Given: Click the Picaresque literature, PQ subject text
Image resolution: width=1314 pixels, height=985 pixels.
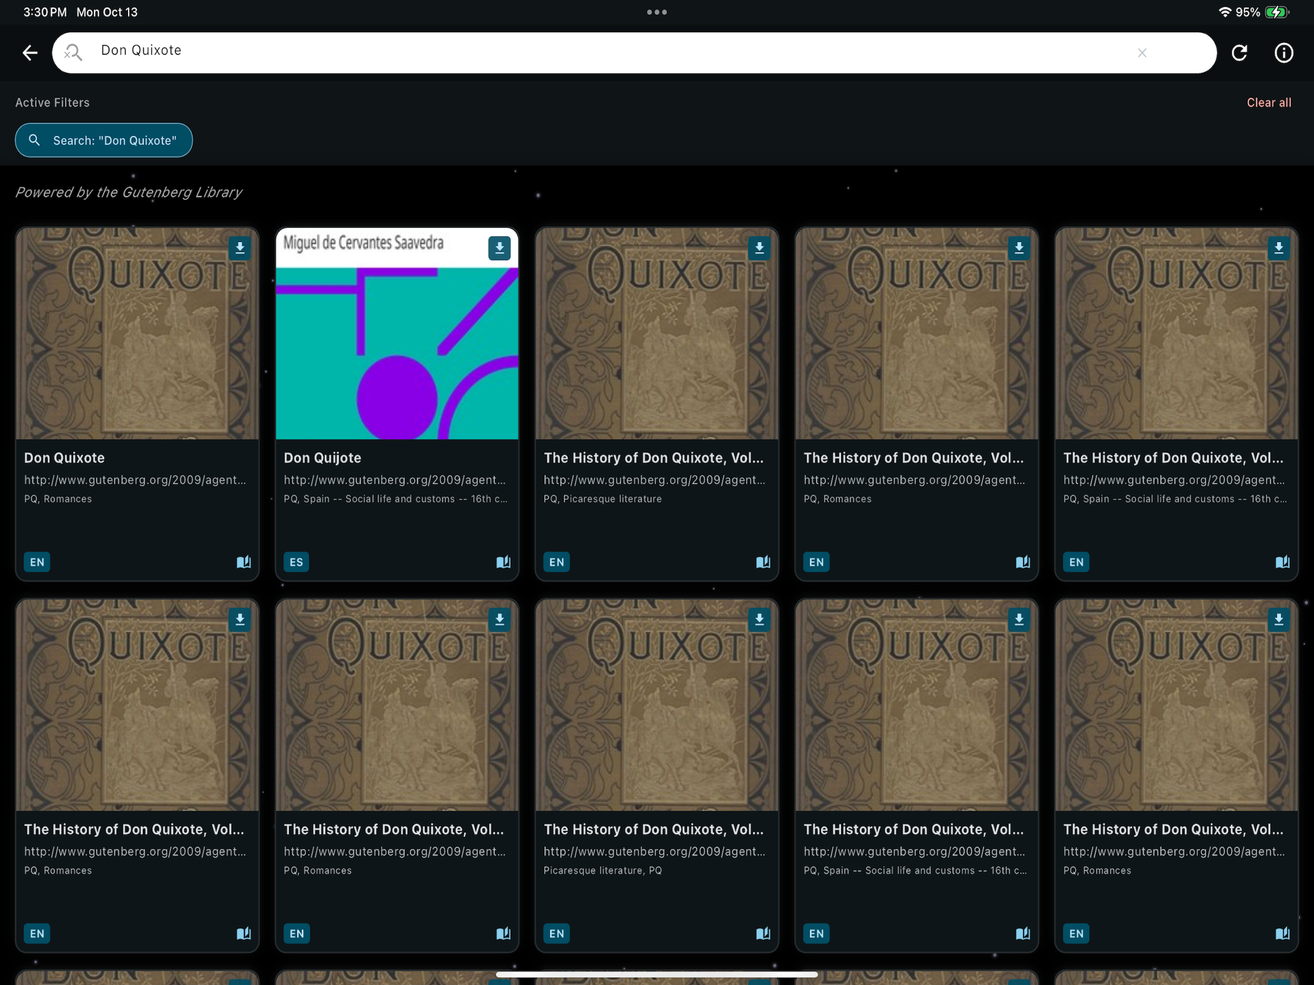Looking at the screenshot, I should click(x=602, y=871).
